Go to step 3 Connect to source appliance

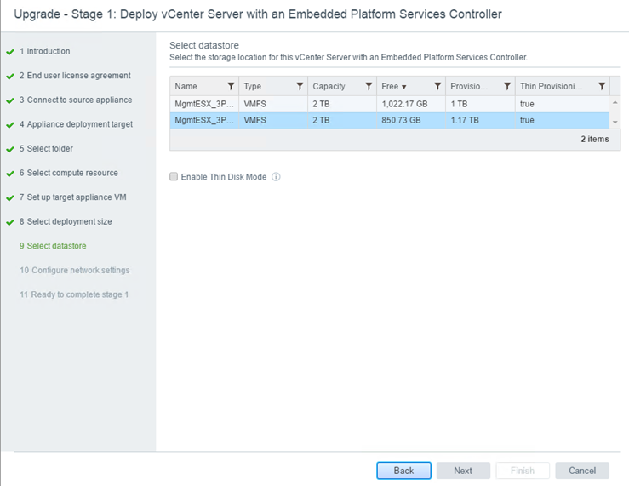coord(76,100)
